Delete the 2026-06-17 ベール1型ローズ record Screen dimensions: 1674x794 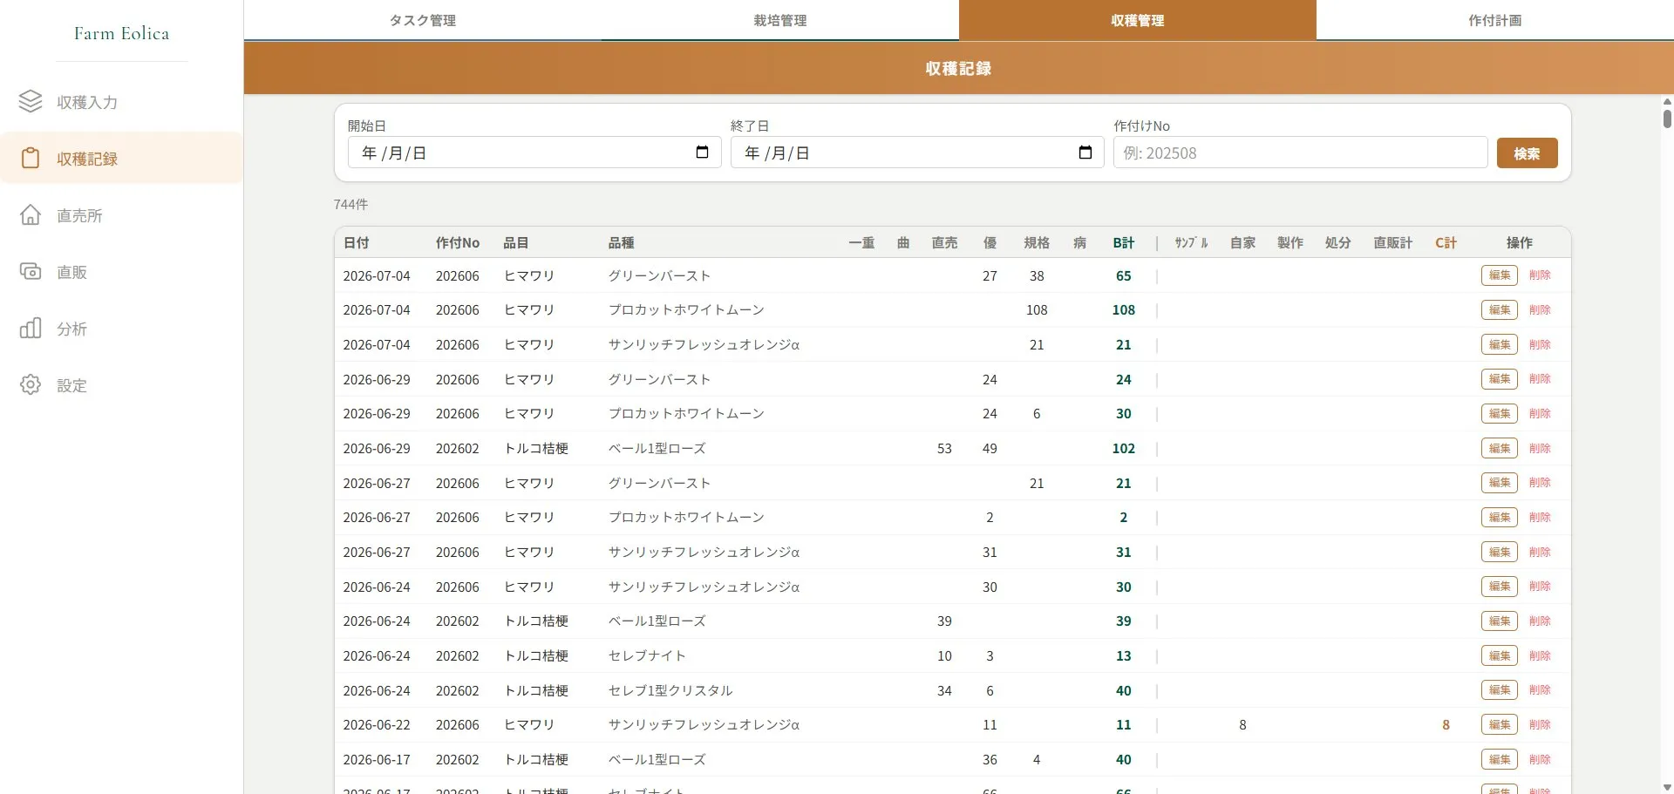point(1540,759)
